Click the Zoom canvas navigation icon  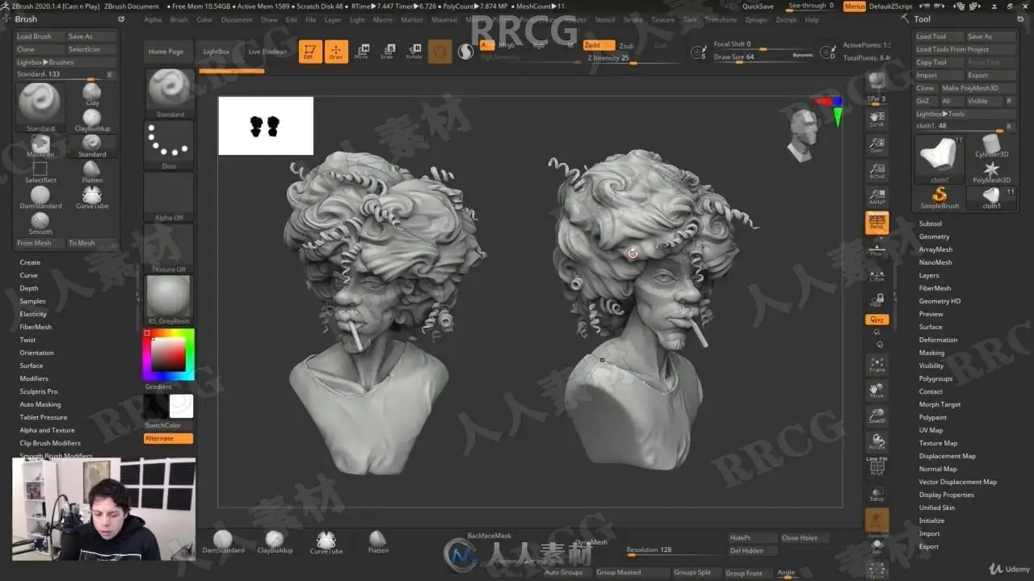click(876, 145)
